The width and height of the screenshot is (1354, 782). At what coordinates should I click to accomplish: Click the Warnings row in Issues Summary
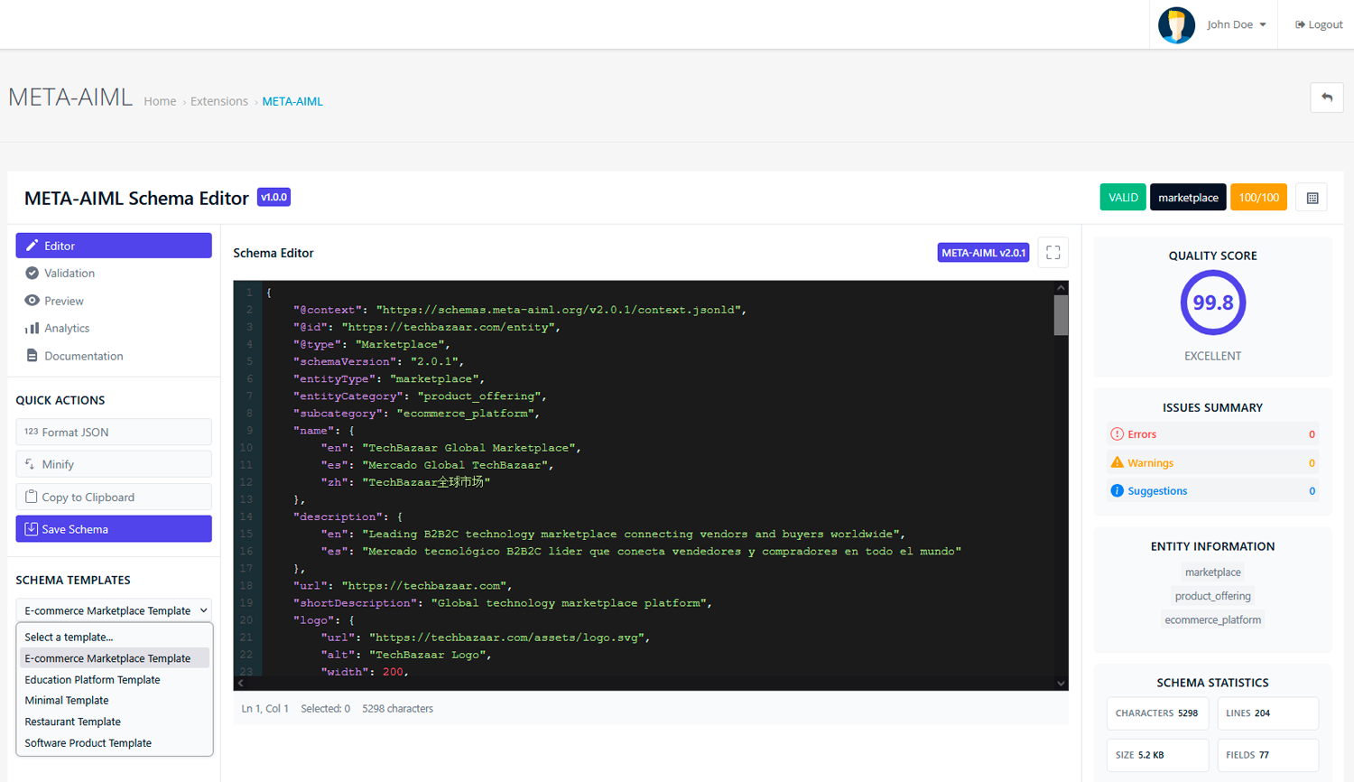tap(1212, 462)
